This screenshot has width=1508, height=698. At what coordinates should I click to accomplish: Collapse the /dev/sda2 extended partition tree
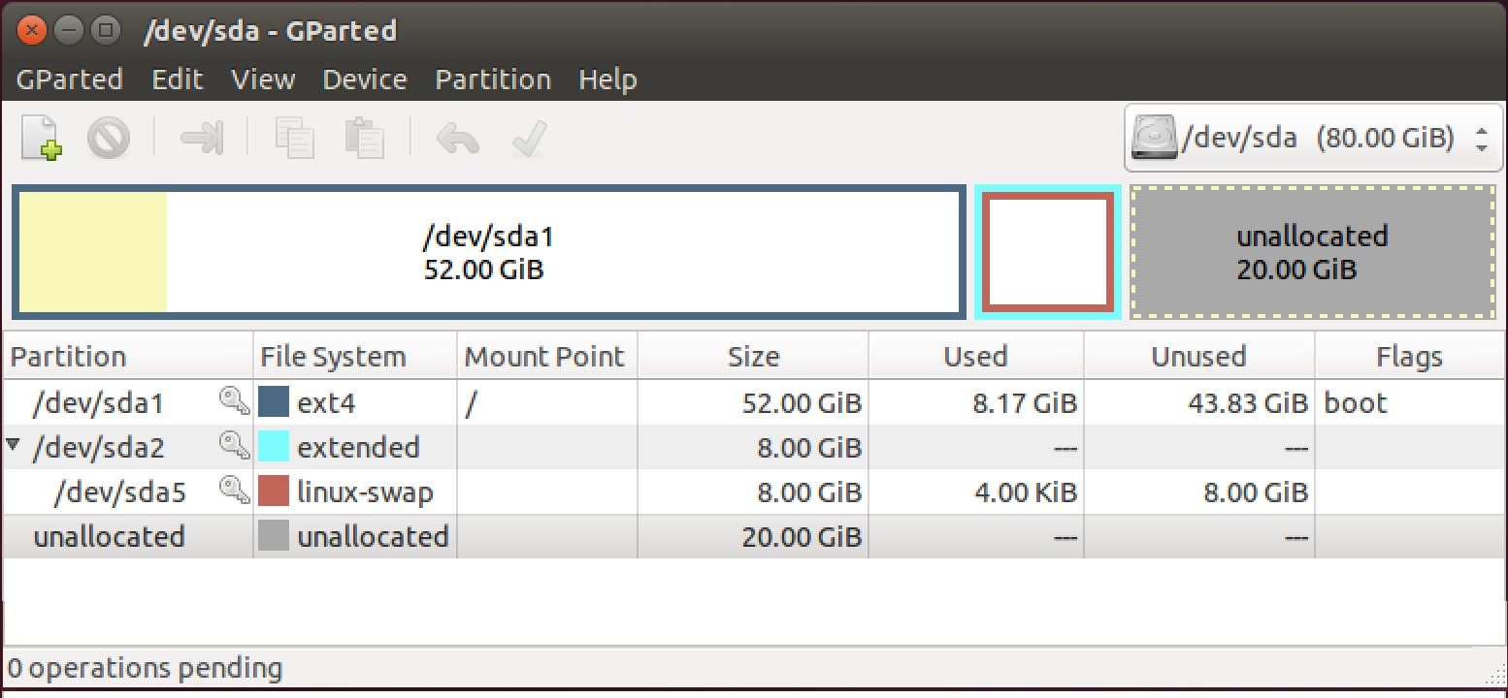pyautogui.click(x=13, y=446)
